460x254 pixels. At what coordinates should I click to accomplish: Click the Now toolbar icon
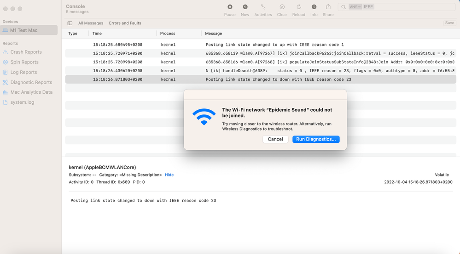245,7
